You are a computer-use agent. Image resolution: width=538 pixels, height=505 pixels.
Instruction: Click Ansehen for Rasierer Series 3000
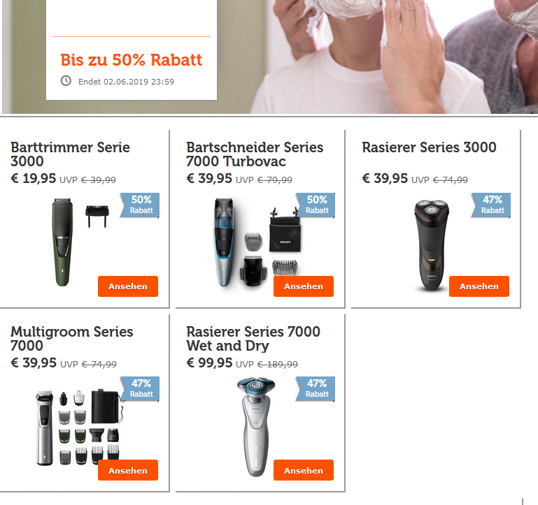(479, 286)
